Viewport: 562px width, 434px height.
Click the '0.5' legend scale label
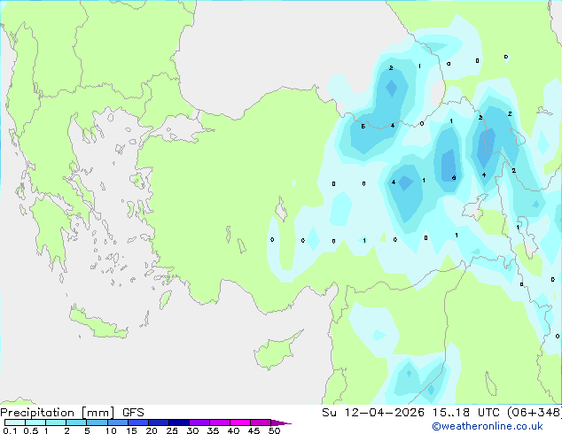pyautogui.click(x=30, y=430)
